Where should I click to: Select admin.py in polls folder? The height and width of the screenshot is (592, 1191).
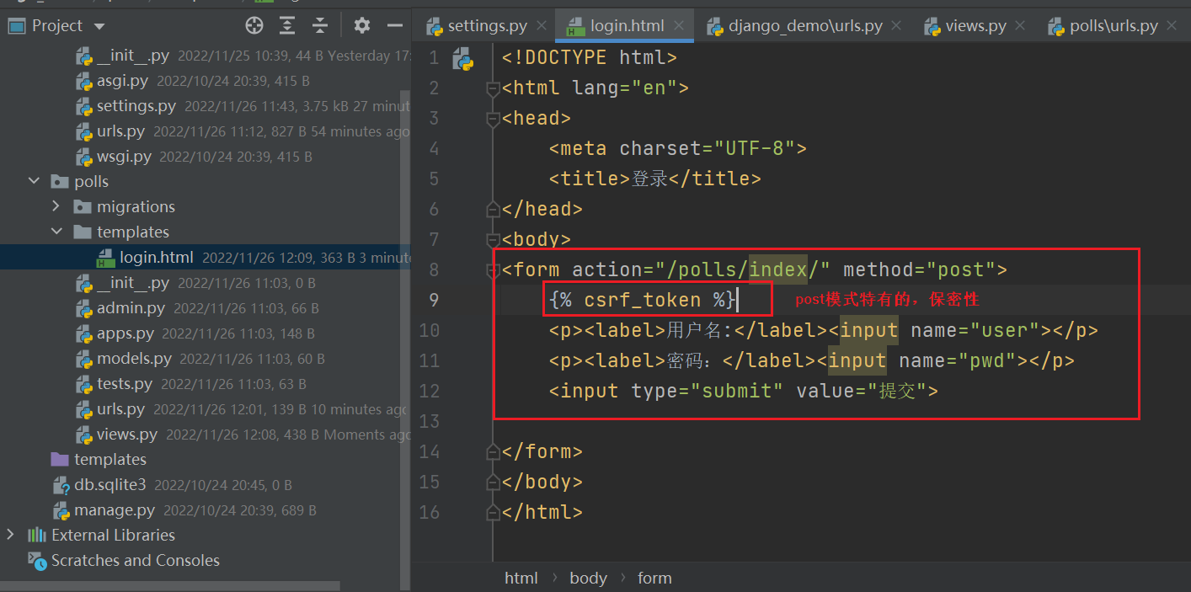coord(131,308)
